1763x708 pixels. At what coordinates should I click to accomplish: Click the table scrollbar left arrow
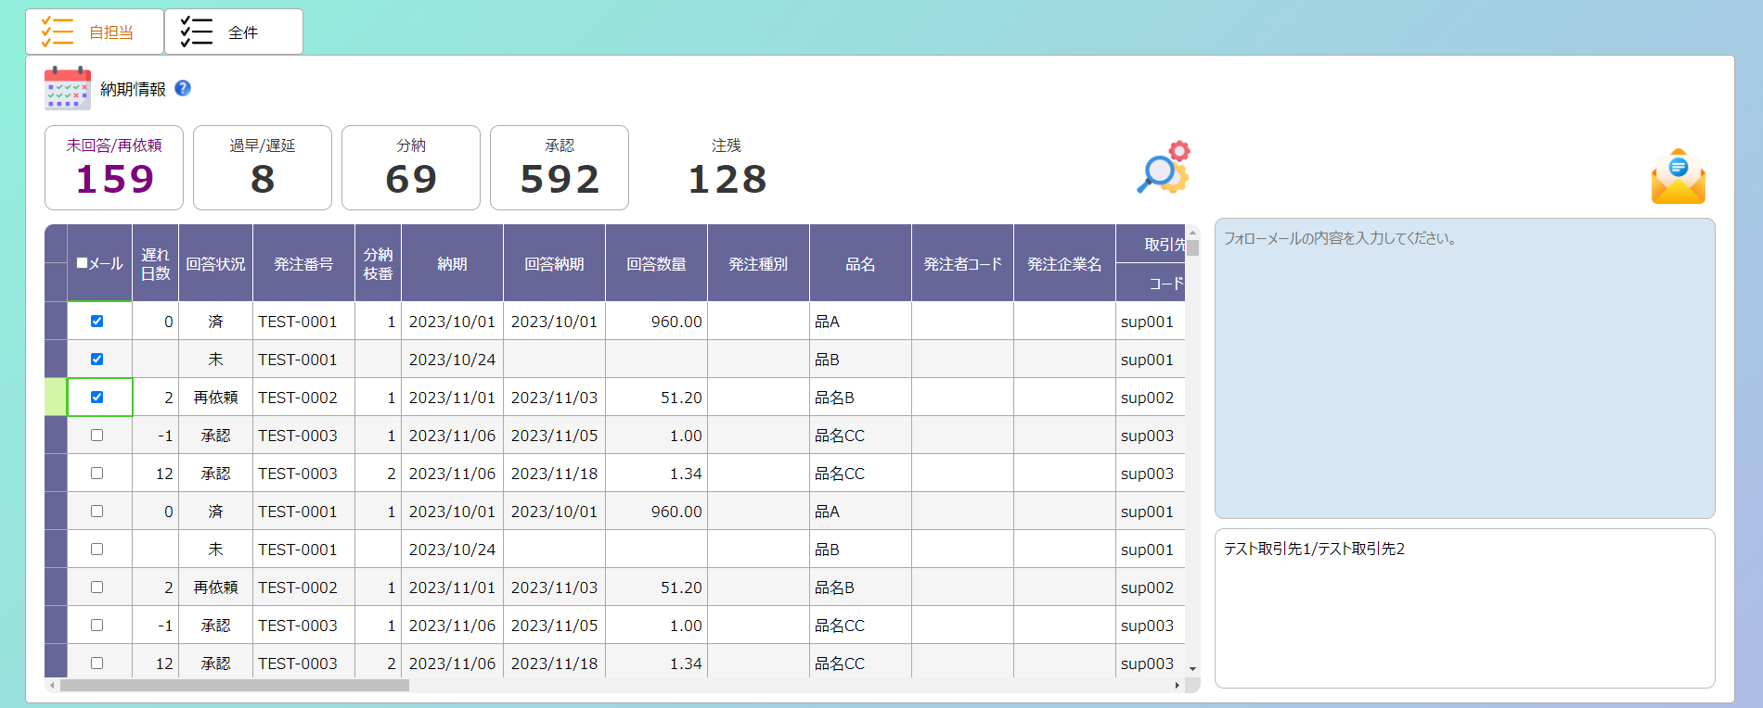pos(53,685)
